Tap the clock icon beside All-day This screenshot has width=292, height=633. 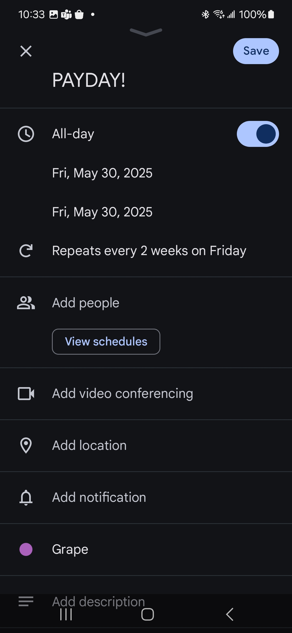coord(26,134)
